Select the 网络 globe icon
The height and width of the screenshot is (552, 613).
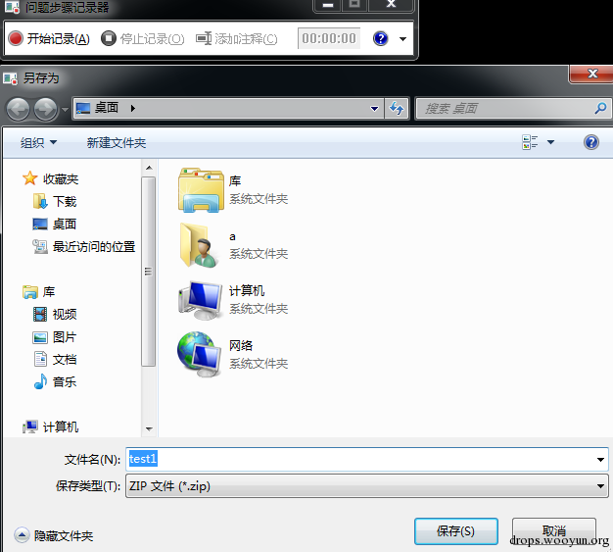[200, 354]
